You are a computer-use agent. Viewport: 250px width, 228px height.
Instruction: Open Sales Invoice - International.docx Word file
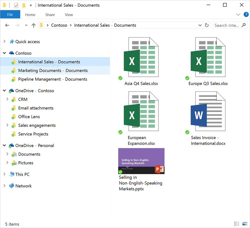(x=208, y=111)
